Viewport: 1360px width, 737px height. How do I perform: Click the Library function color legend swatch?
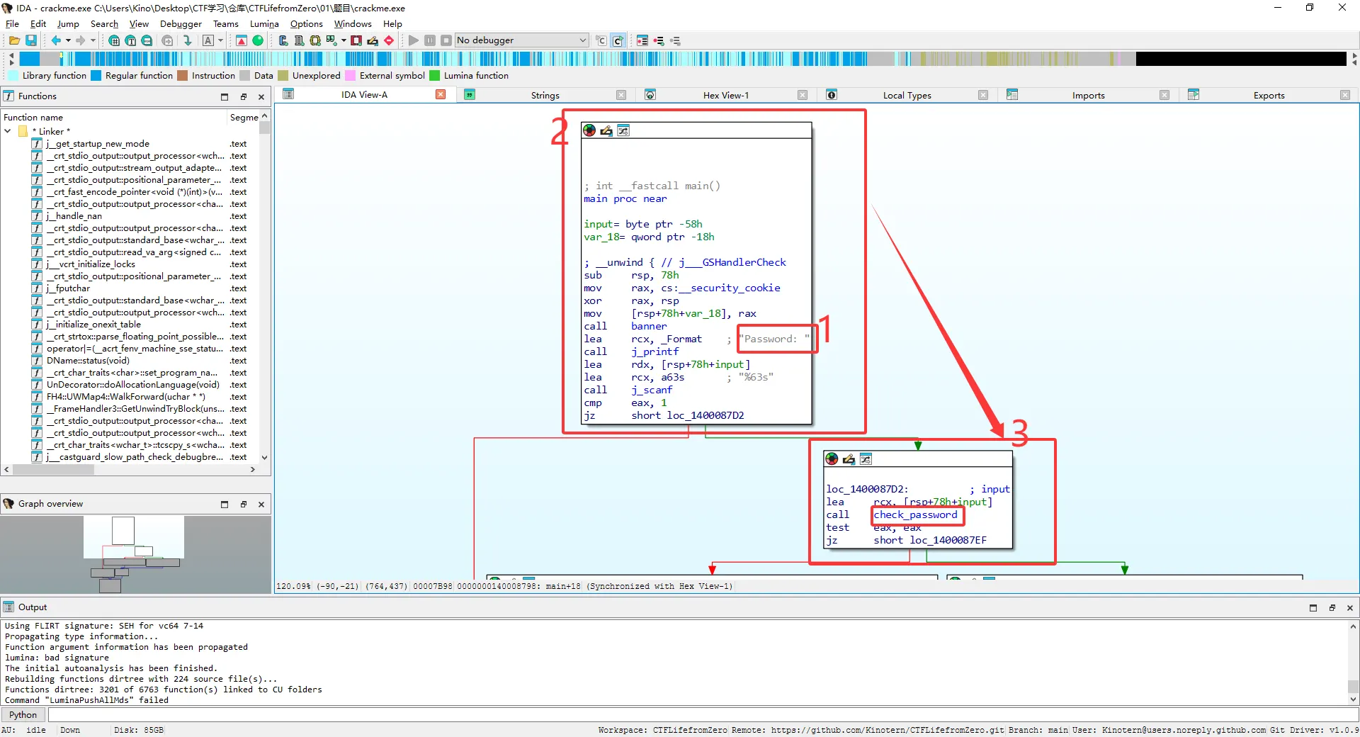point(13,76)
